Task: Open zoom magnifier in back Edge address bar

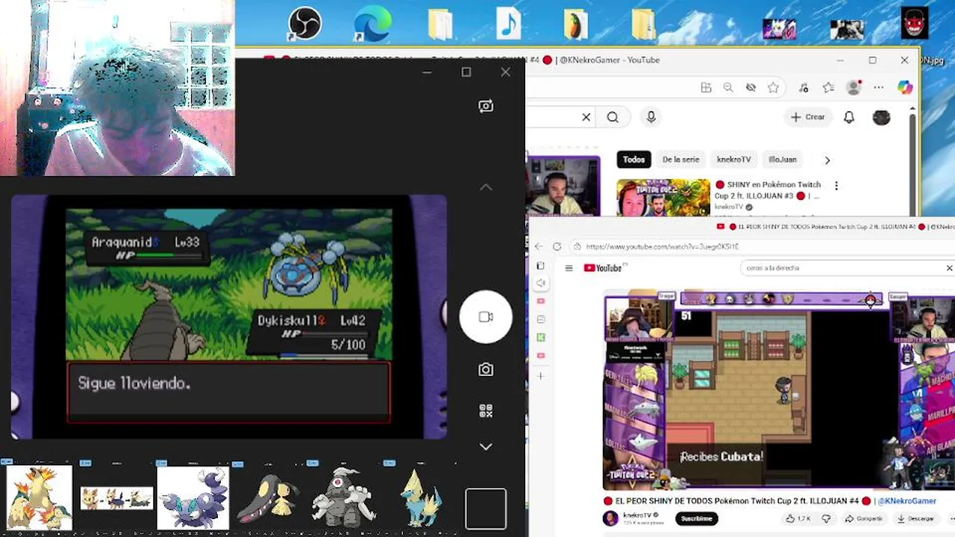Action: click(x=728, y=87)
